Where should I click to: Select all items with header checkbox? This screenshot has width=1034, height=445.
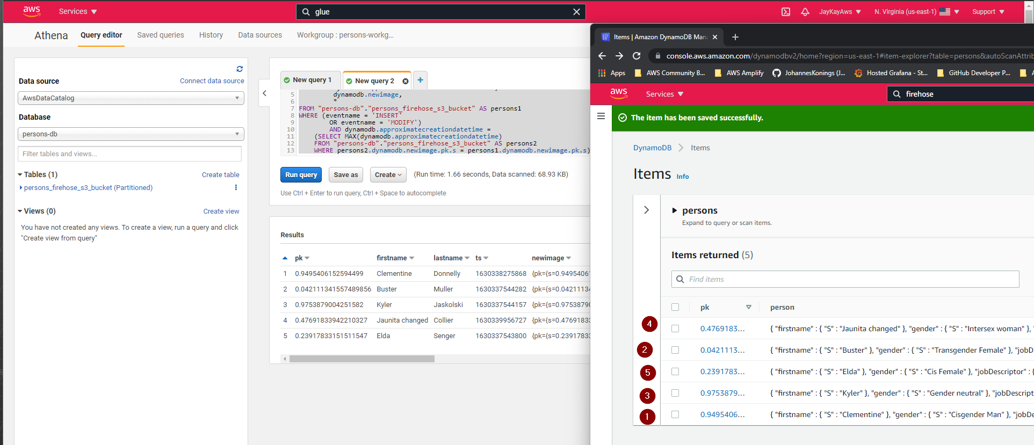tap(675, 307)
